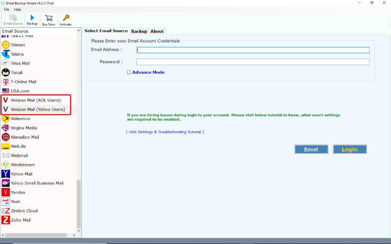This screenshot has height=244, width=391.
Task: Click the Reset button
Action: tap(311, 149)
